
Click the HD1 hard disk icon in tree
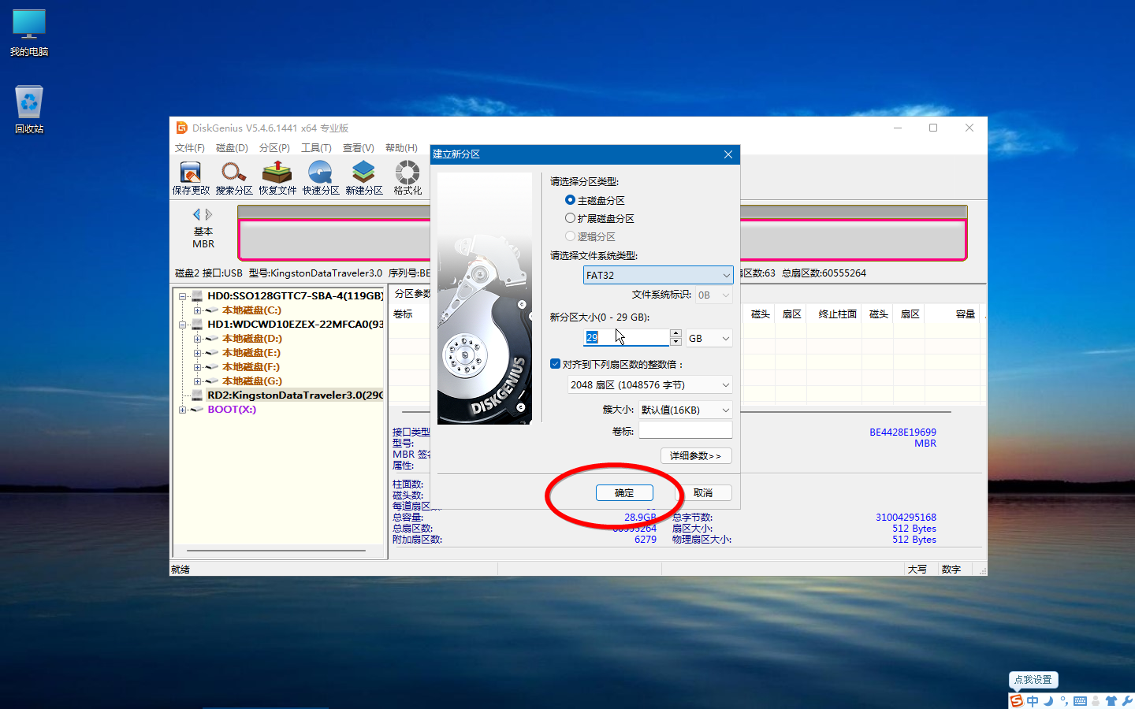coord(198,325)
